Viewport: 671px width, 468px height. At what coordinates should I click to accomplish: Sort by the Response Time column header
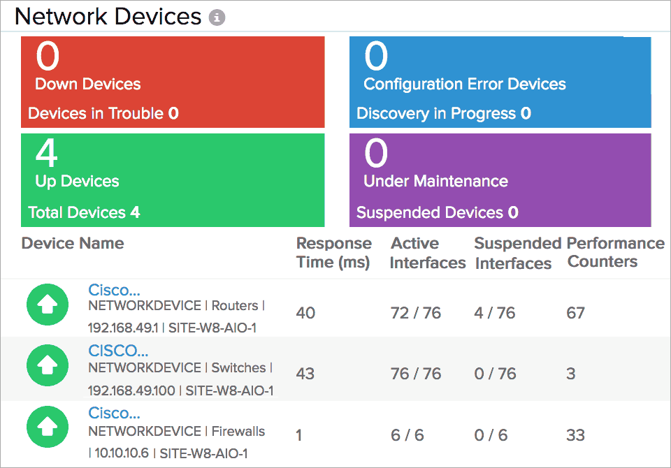pyautogui.click(x=333, y=252)
